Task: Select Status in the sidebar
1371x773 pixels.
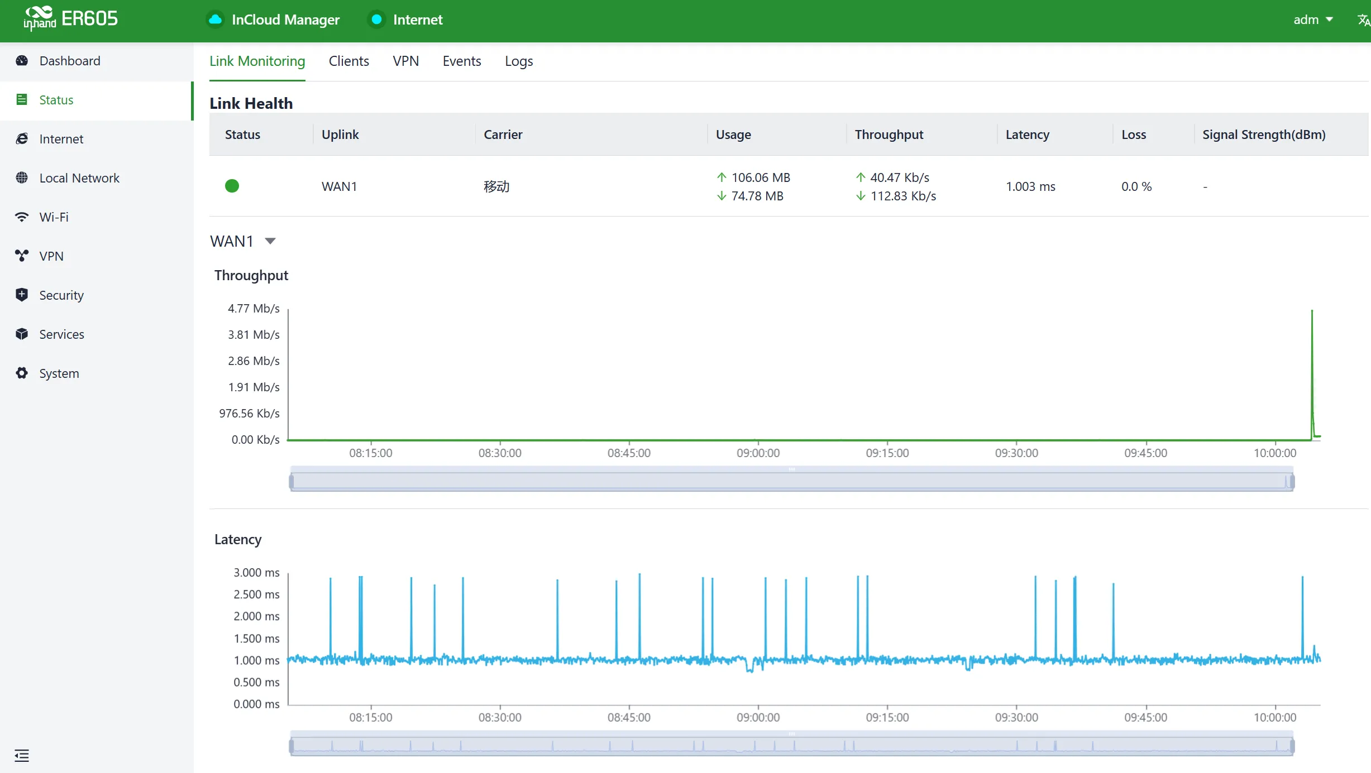Action: (x=96, y=100)
